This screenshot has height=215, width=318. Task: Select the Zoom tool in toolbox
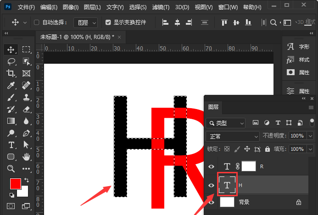(x=11, y=169)
